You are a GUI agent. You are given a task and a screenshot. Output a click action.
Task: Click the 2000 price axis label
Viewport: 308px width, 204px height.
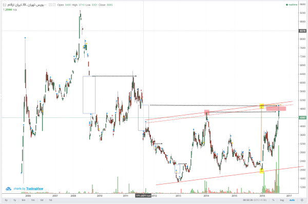[302, 170]
